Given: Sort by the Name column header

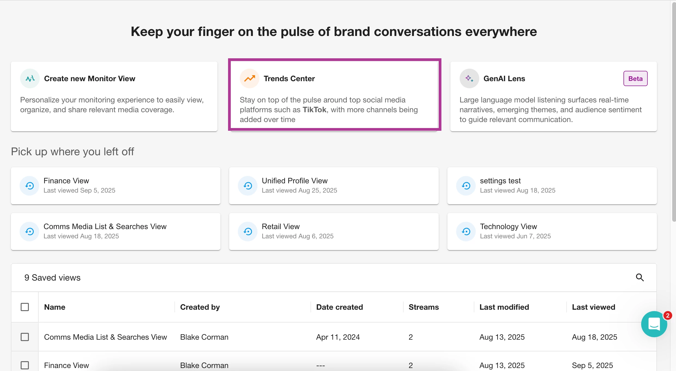Looking at the screenshot, I should coord(55,307).
